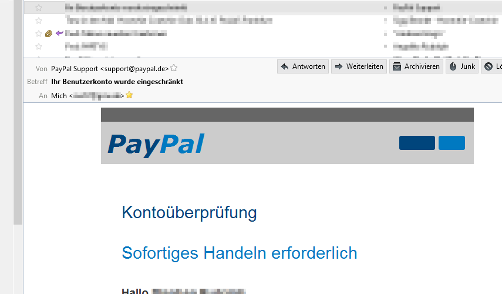Mark the email as Junk
The width and height of the screenshot is (502, 294).
[x=462, y=66]
